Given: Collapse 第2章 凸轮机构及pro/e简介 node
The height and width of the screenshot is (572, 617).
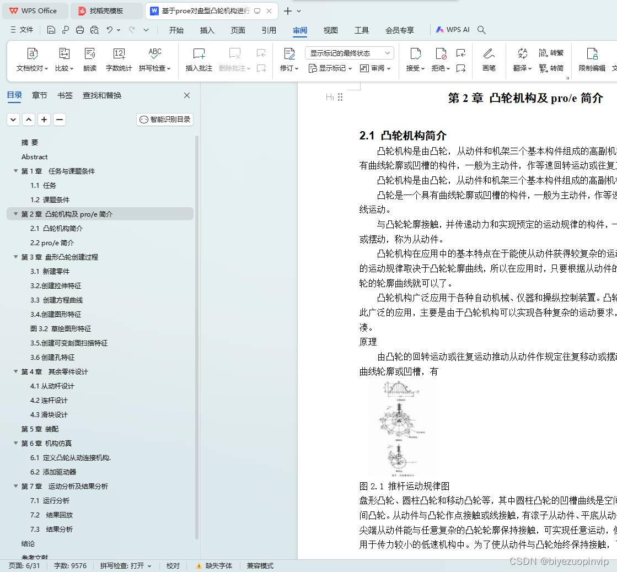Looking at the screenshot, I should (x=16, y=214).
